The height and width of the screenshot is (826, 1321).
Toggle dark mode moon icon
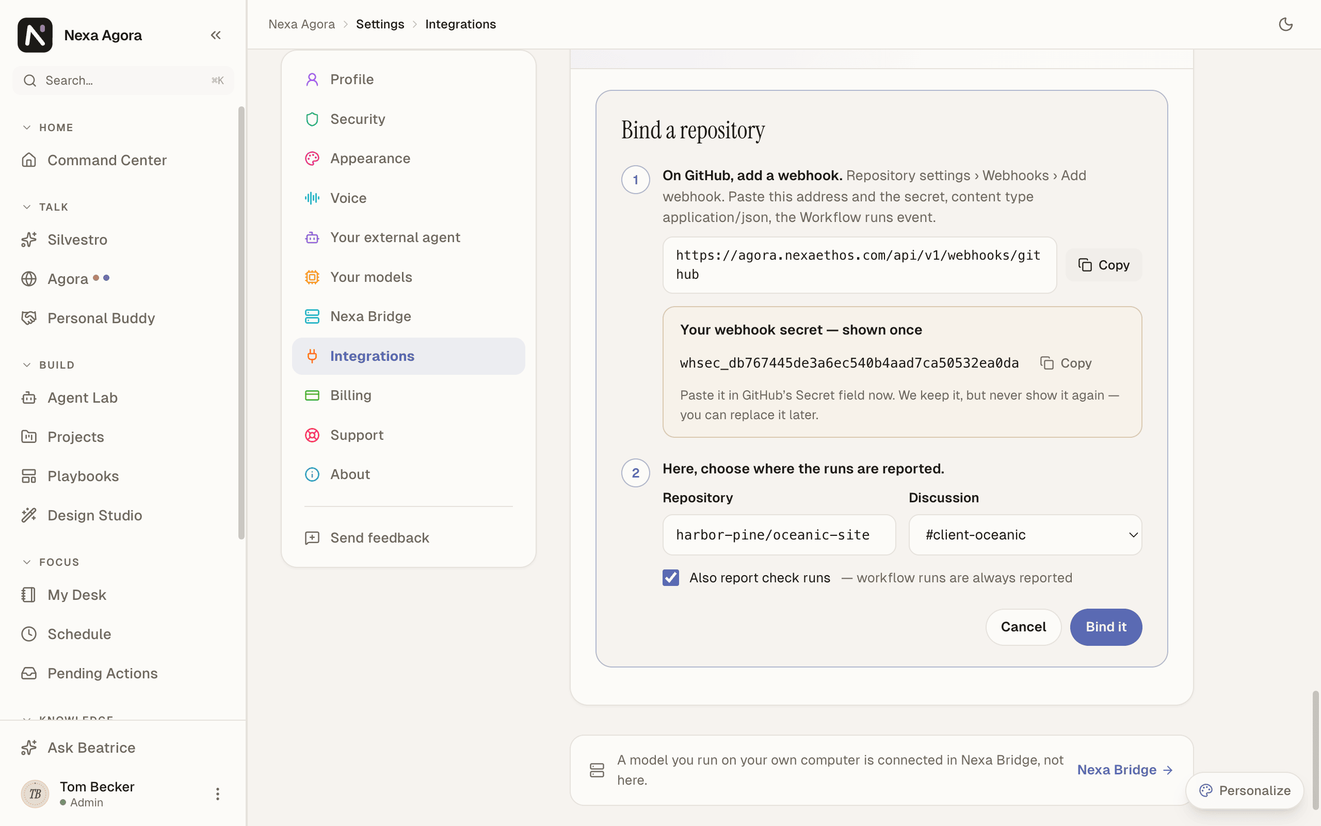point(1285,24)
